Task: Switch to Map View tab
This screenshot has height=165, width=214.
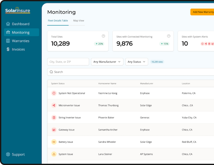Action: [x=79, y=21]
